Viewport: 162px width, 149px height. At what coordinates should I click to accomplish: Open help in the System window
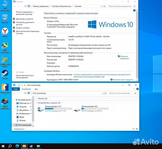(x=134, y=10)
